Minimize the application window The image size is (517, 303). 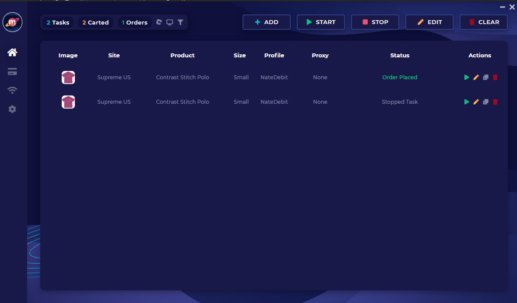click(503, 7)
